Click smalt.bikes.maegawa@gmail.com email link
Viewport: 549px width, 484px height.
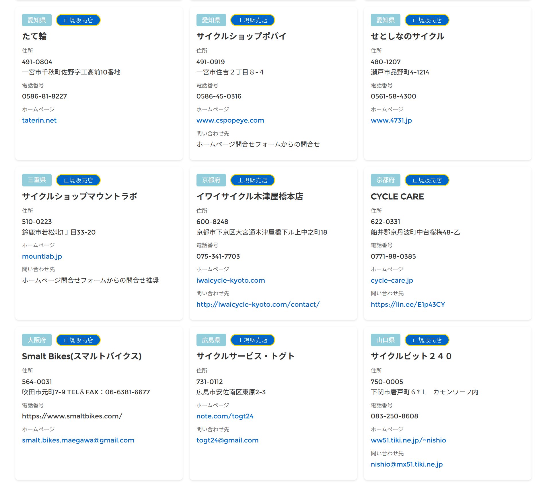pyautogui.click(x=78, y=440)
